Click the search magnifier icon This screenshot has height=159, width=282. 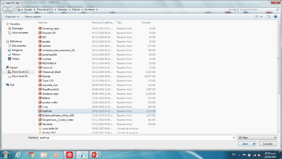277,10
